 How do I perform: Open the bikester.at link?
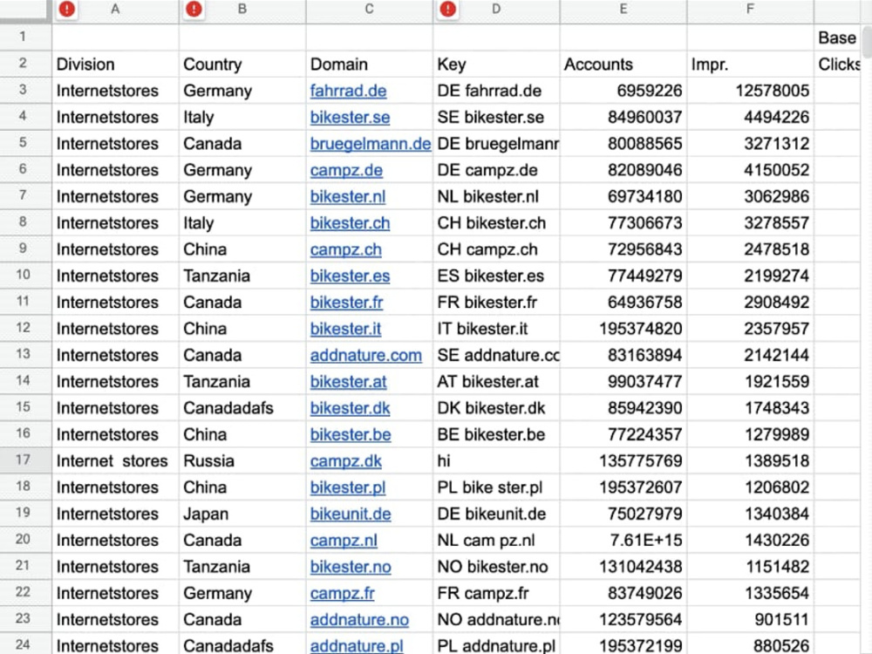tap(348, 382)
